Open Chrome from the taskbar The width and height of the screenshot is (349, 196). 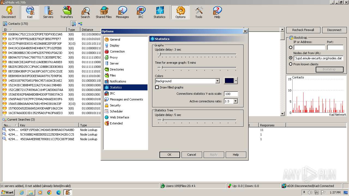coord(49,192)
